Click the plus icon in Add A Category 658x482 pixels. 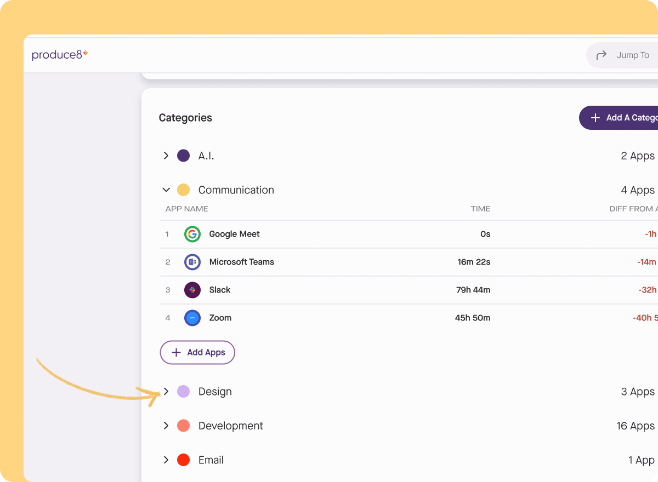595,118
